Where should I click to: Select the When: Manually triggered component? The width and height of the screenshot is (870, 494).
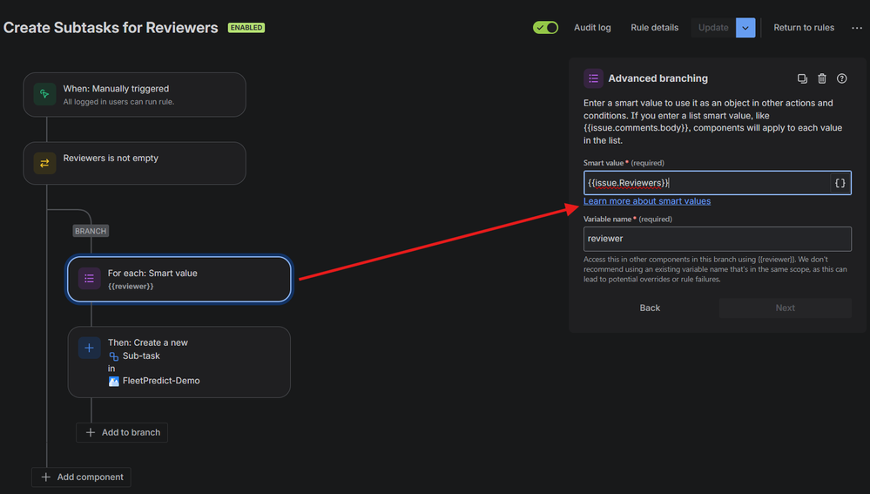(134, 95)
